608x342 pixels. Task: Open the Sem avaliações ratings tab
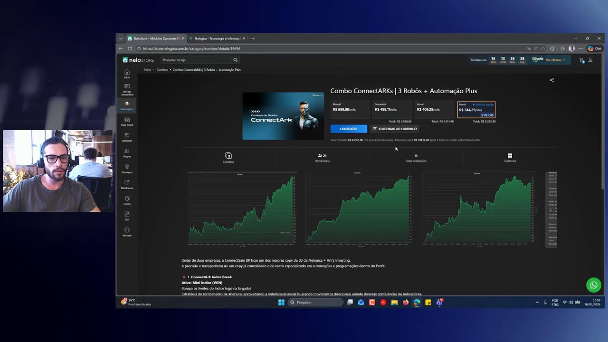(x=416, y=158)
